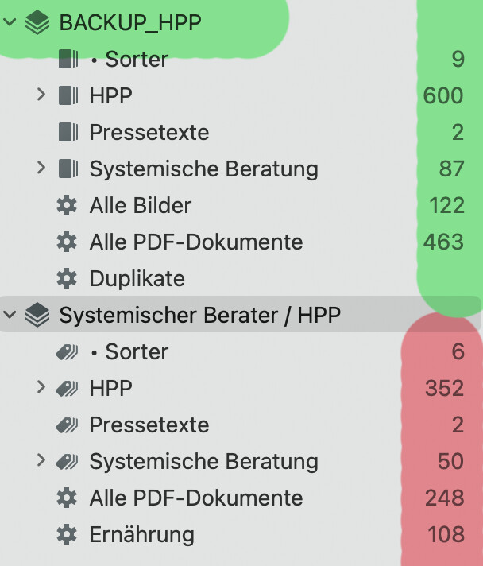Select Alle PDF-Dokumente with 248 items
The width and height of the screenshot is (483, 566).
click(x=195, y=498)
